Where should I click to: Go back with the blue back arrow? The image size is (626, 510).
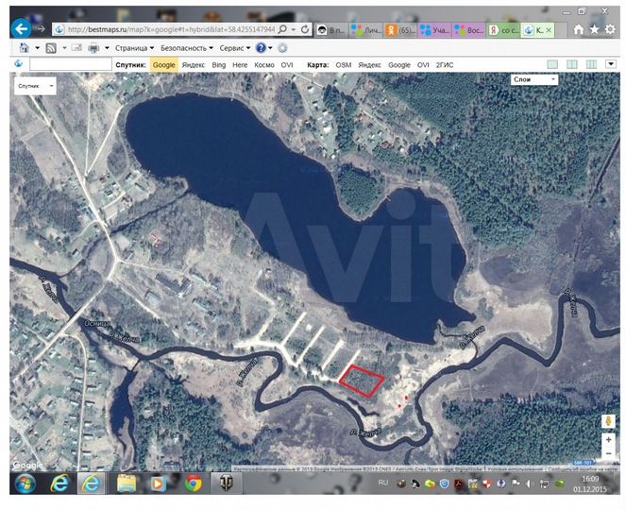(21, 28)
